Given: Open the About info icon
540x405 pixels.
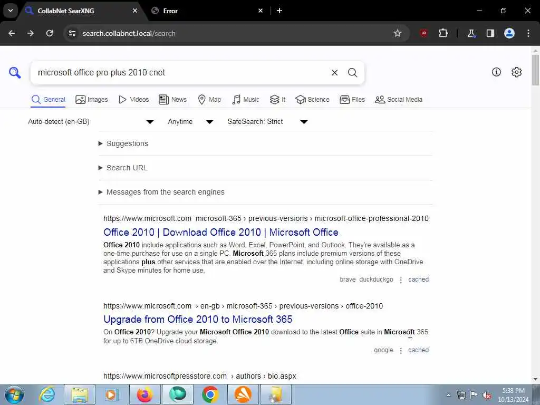Looking at the screenshot, I should 496,72.
